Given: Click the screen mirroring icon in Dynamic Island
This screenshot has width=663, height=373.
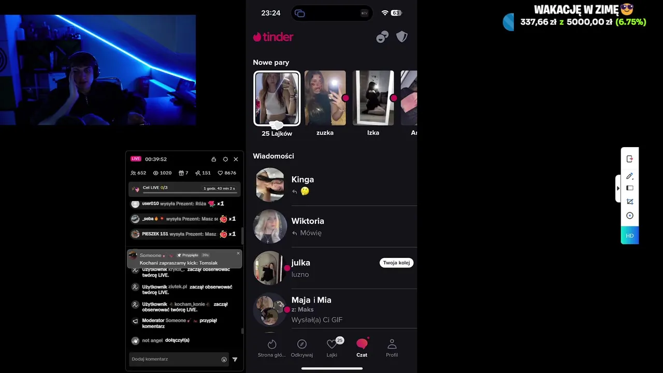Looking at the screenshot, I should coord(300,13).
